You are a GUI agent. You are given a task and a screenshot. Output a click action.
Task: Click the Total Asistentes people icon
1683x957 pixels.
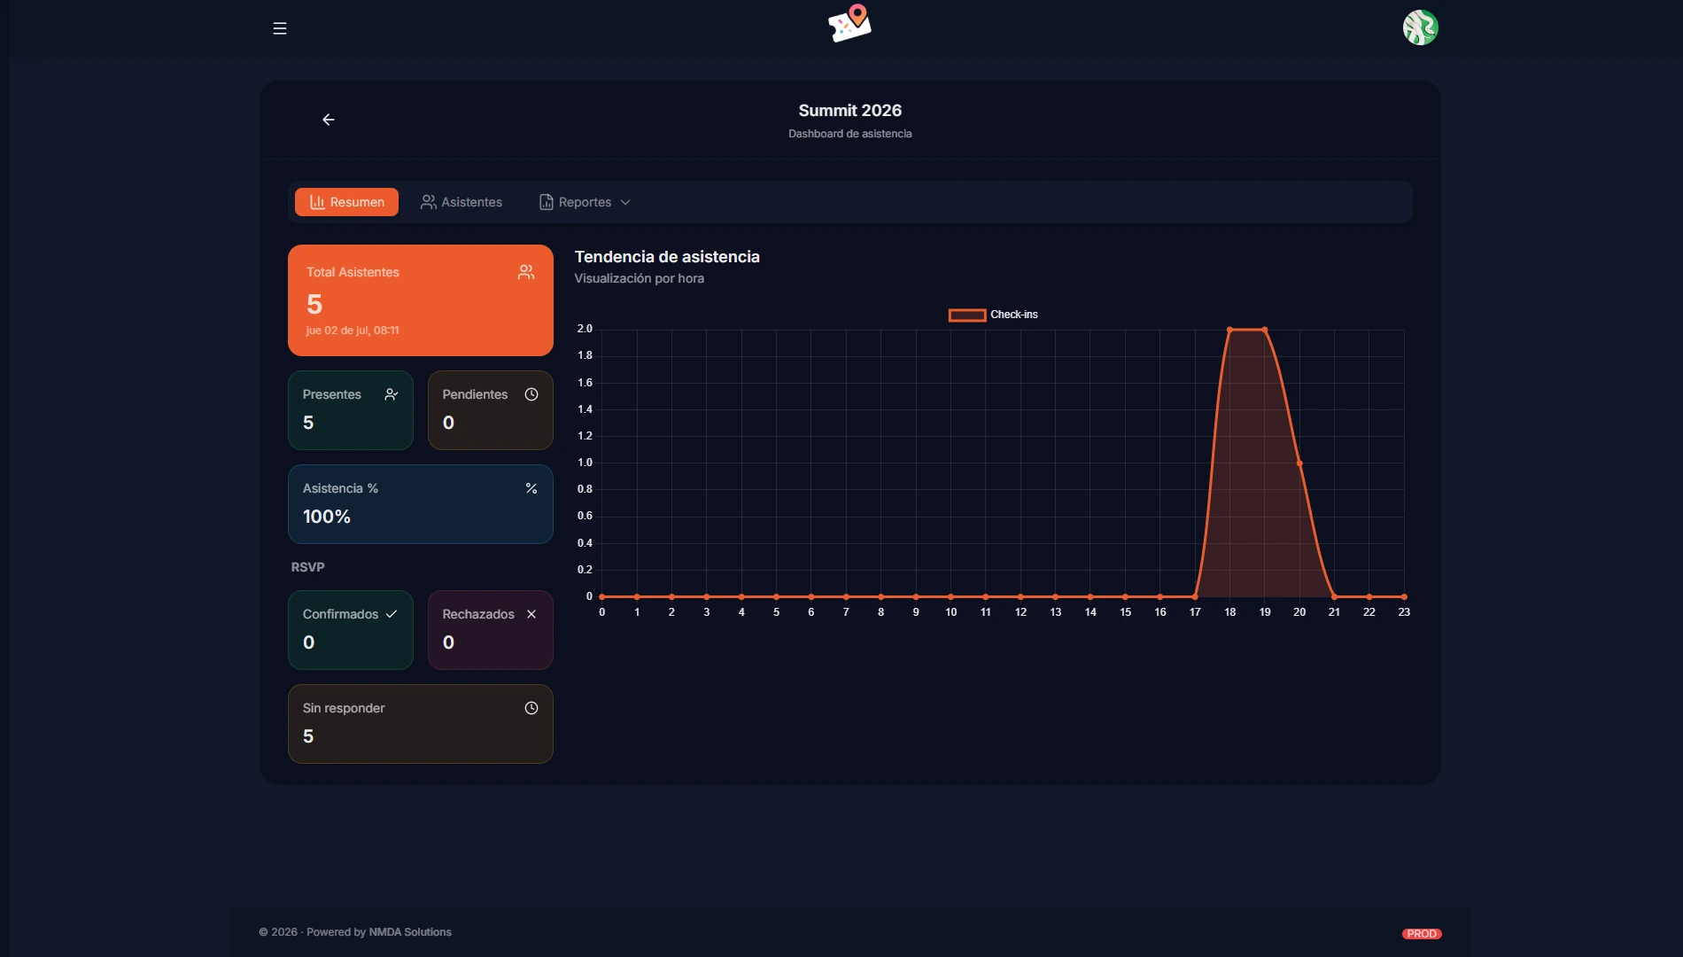tap(526, 272)
